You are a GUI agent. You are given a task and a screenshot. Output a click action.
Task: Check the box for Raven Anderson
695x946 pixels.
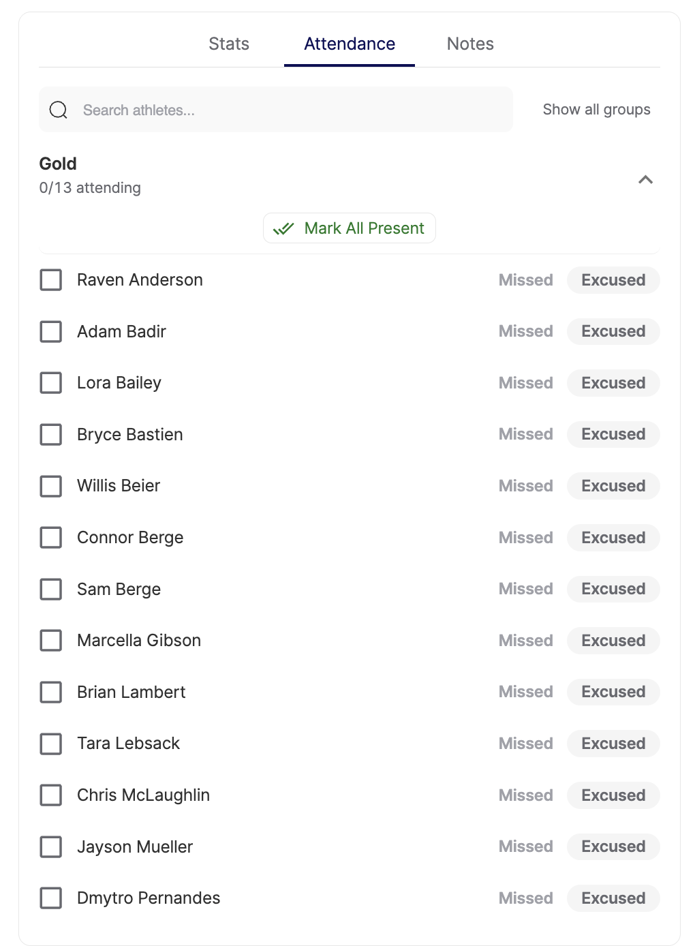(51, 280)
